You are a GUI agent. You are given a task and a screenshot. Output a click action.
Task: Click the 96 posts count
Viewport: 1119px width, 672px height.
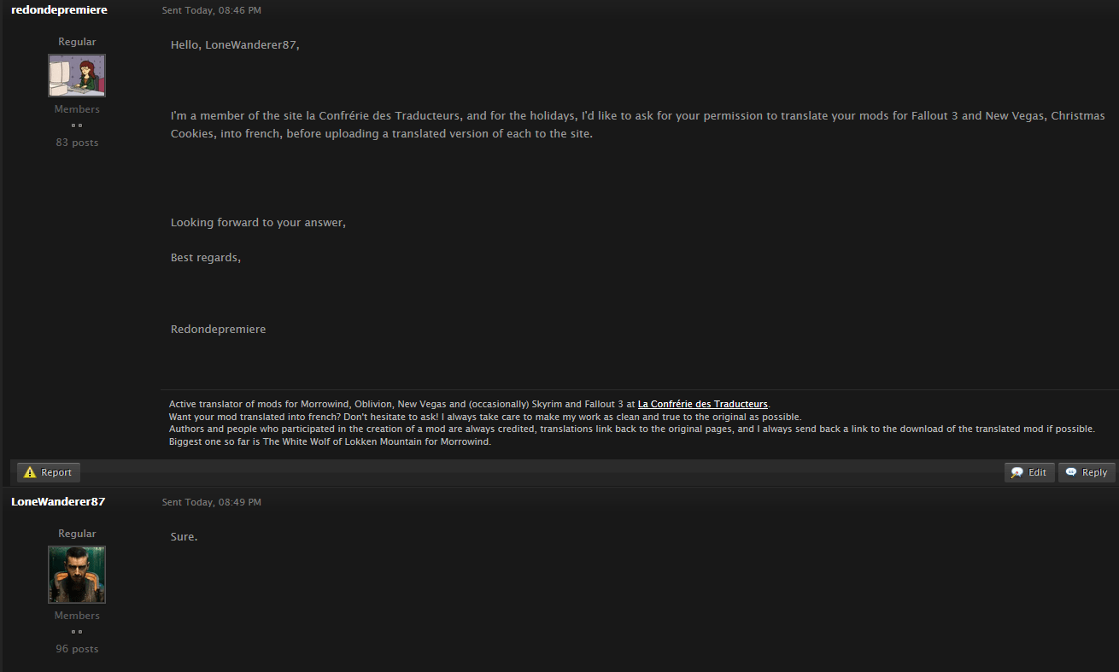coord(77,649)
